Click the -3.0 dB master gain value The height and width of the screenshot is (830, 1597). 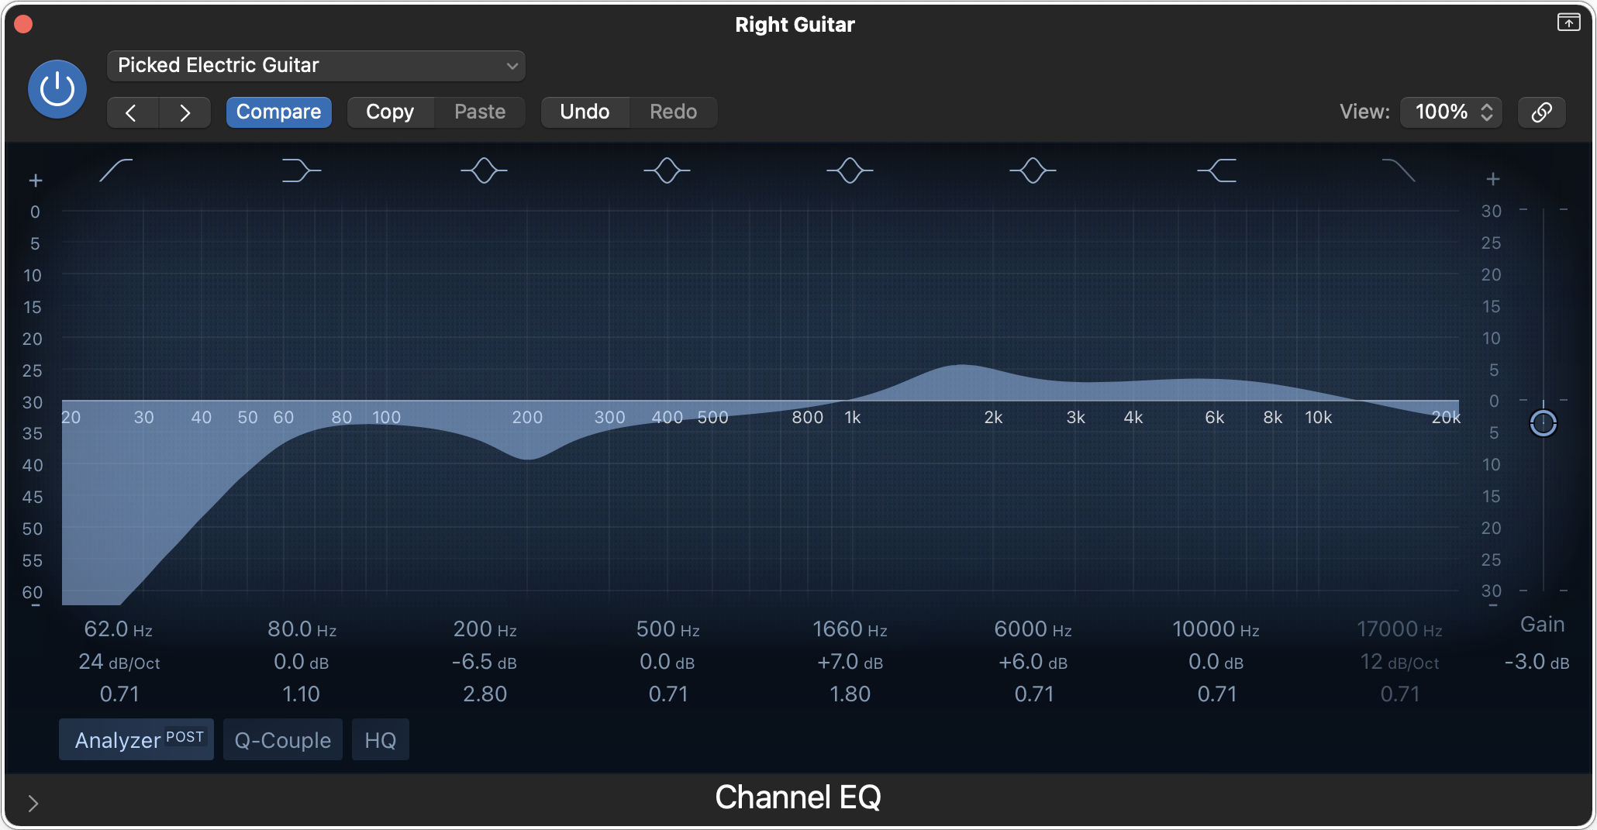coord(1537,662)
